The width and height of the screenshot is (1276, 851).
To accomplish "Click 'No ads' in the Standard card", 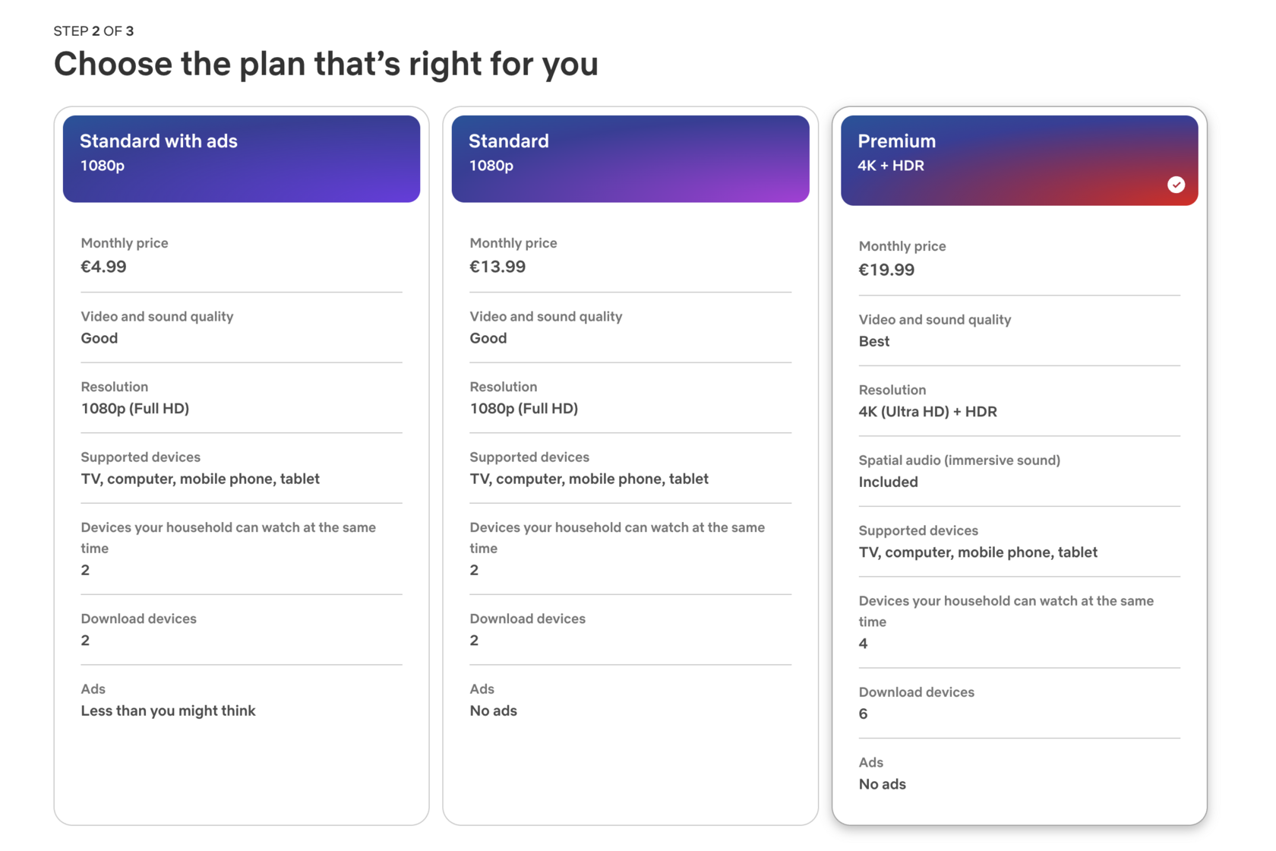I will 493,710.
